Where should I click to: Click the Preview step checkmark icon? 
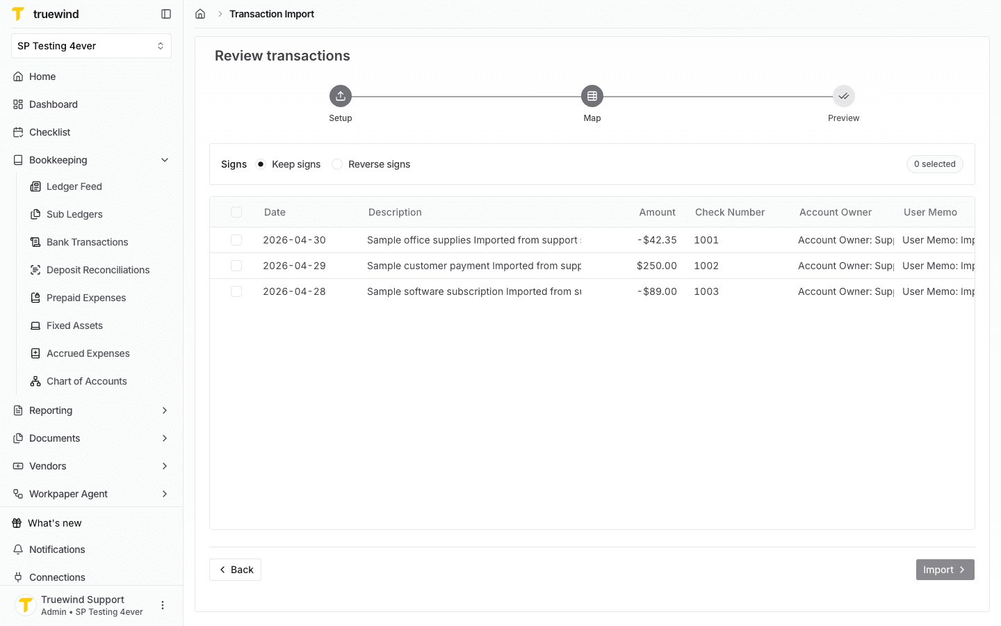pyautogui.click(x=844, y=96)
